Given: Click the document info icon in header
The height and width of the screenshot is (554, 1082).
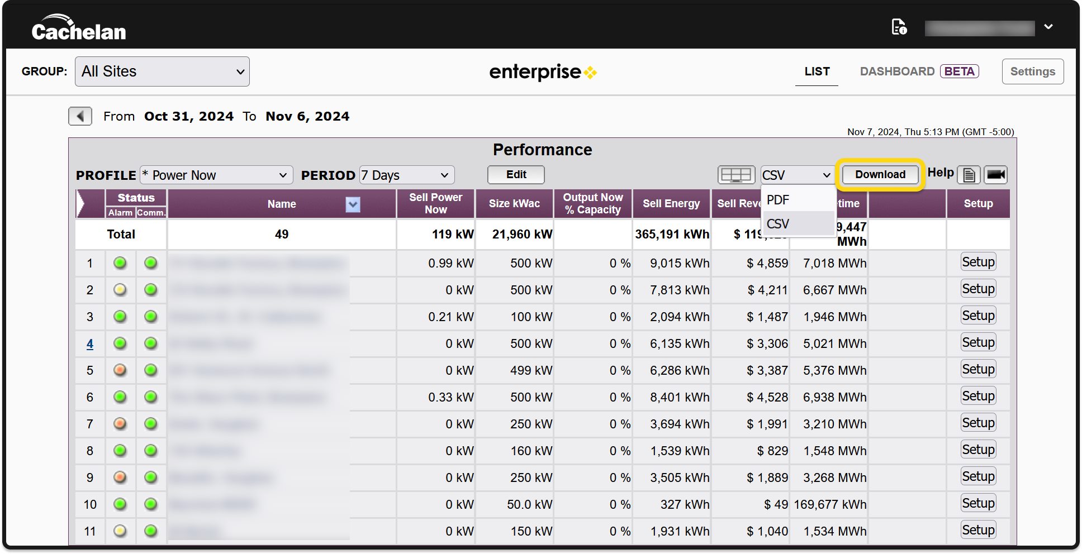Looking at the screenshot, I should click(x=899, y=27).
